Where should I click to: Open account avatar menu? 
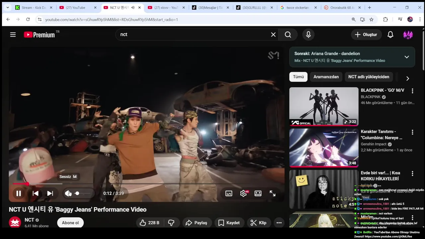(x=408, y=35)
